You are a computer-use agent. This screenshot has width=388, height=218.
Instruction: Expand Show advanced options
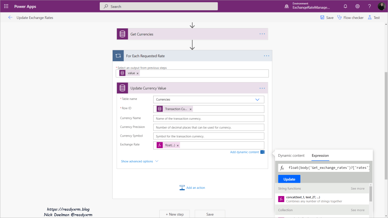[x=139, y=161]
